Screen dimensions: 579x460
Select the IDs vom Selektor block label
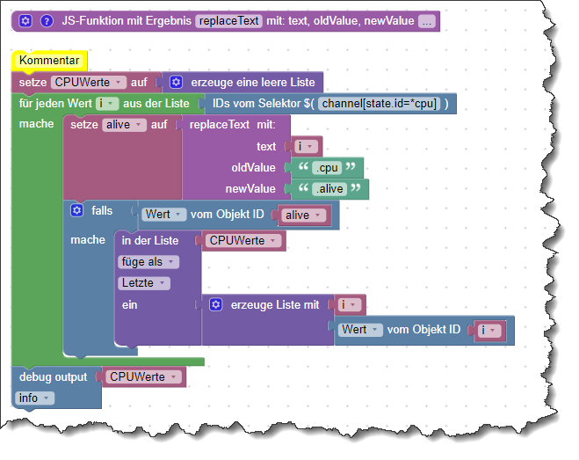263,104
